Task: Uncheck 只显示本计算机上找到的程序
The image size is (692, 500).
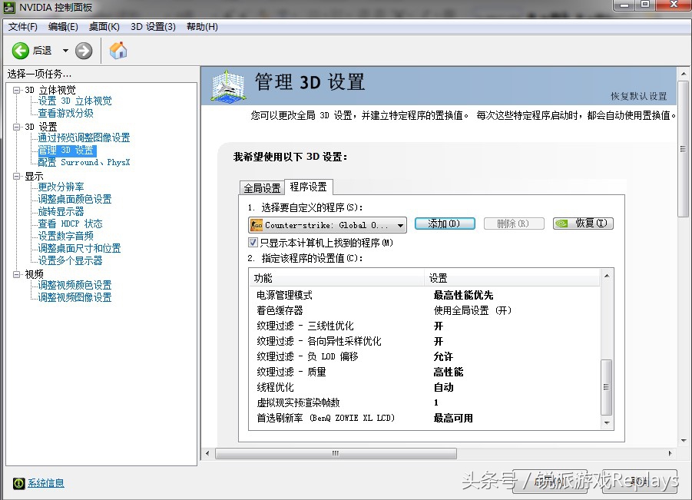Action: pos(253,242)
